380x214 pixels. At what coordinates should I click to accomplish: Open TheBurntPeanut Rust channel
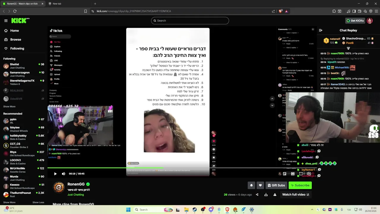(x=24, y=194)
